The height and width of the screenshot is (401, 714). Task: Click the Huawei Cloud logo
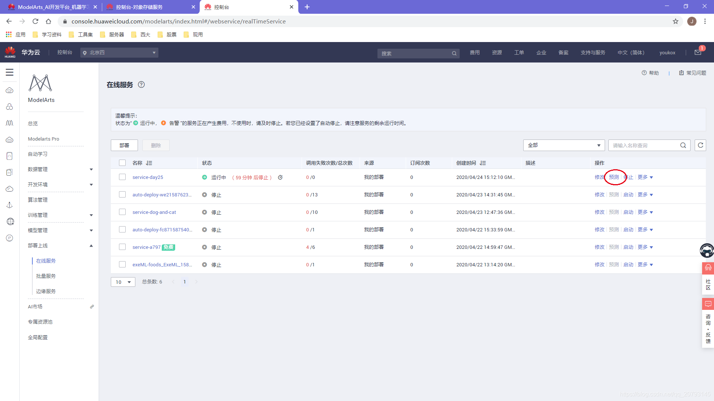click(x=10, y=52)
